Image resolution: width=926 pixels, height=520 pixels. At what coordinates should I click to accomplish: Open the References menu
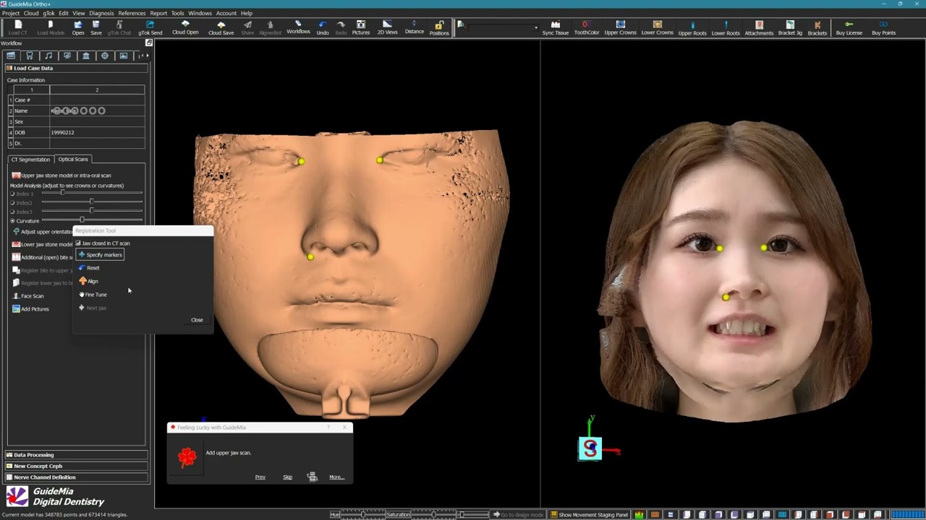(132, 13)
